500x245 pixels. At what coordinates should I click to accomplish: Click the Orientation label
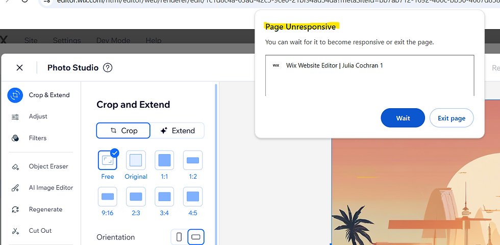(x=115, y=237)
